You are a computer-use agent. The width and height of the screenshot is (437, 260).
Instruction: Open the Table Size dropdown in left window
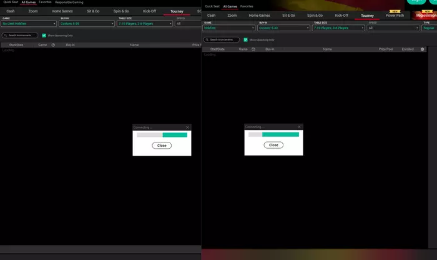pos(145,24)
